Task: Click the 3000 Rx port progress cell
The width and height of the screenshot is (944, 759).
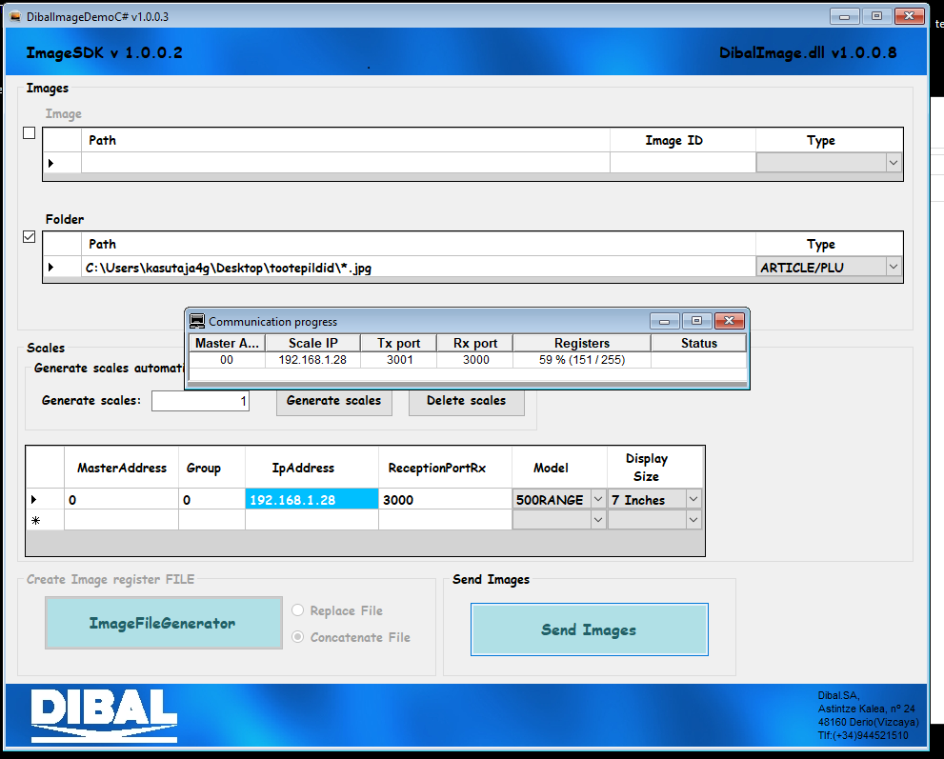Action: pyautogui.click(x=475, y=360)
